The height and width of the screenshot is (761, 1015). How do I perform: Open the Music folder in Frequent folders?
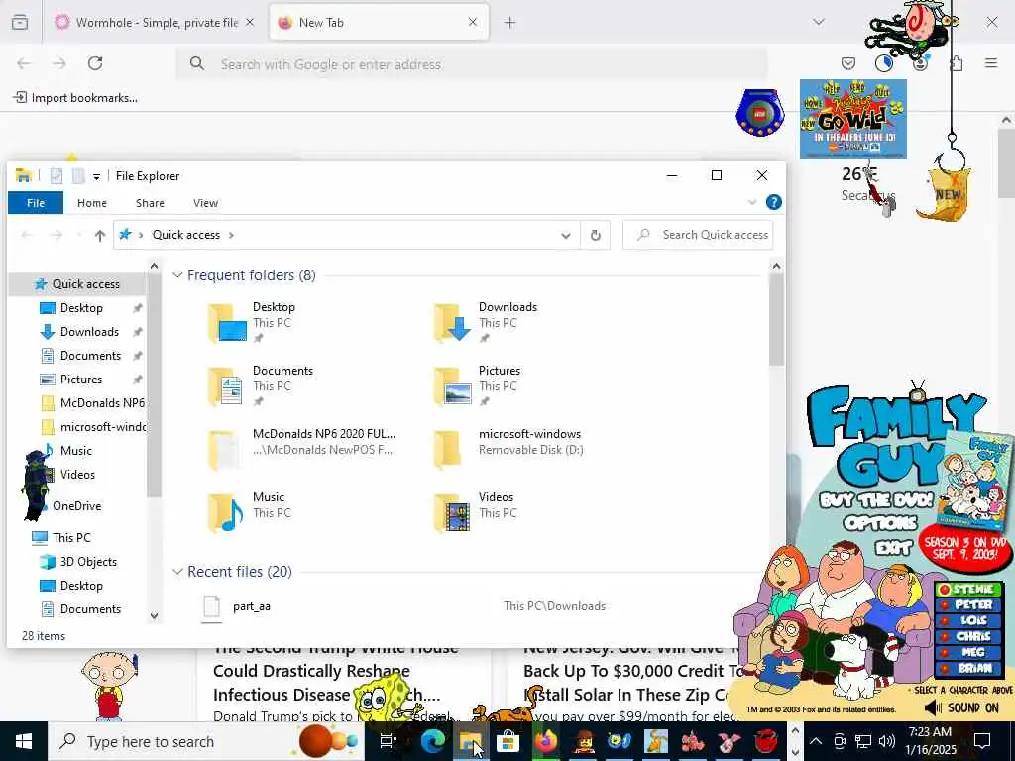(249, 512)
